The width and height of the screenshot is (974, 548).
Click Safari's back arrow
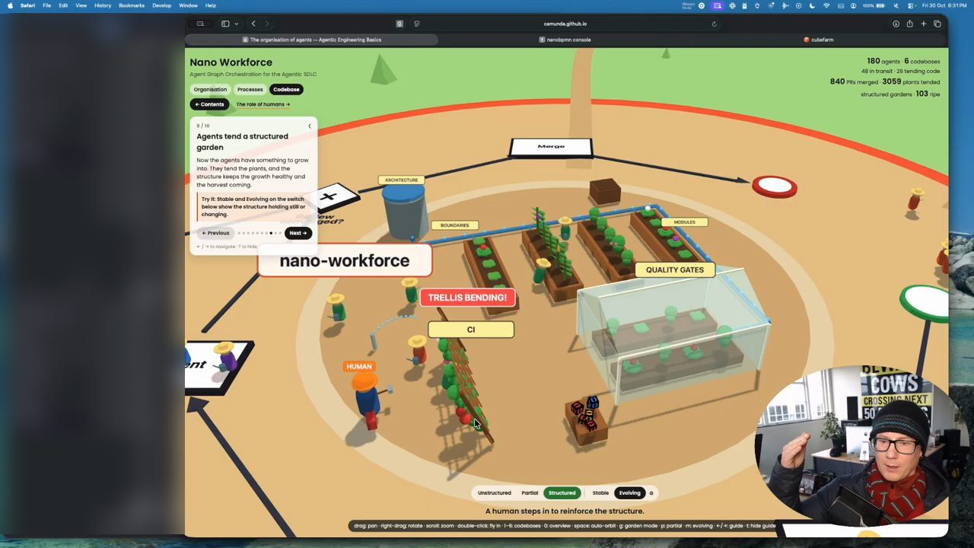[253, 24]
